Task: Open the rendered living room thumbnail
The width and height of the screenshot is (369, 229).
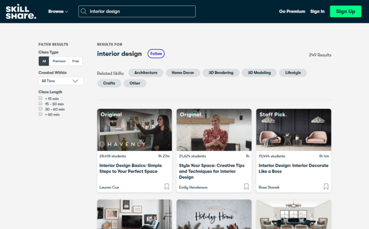Action: click(293, 214)
